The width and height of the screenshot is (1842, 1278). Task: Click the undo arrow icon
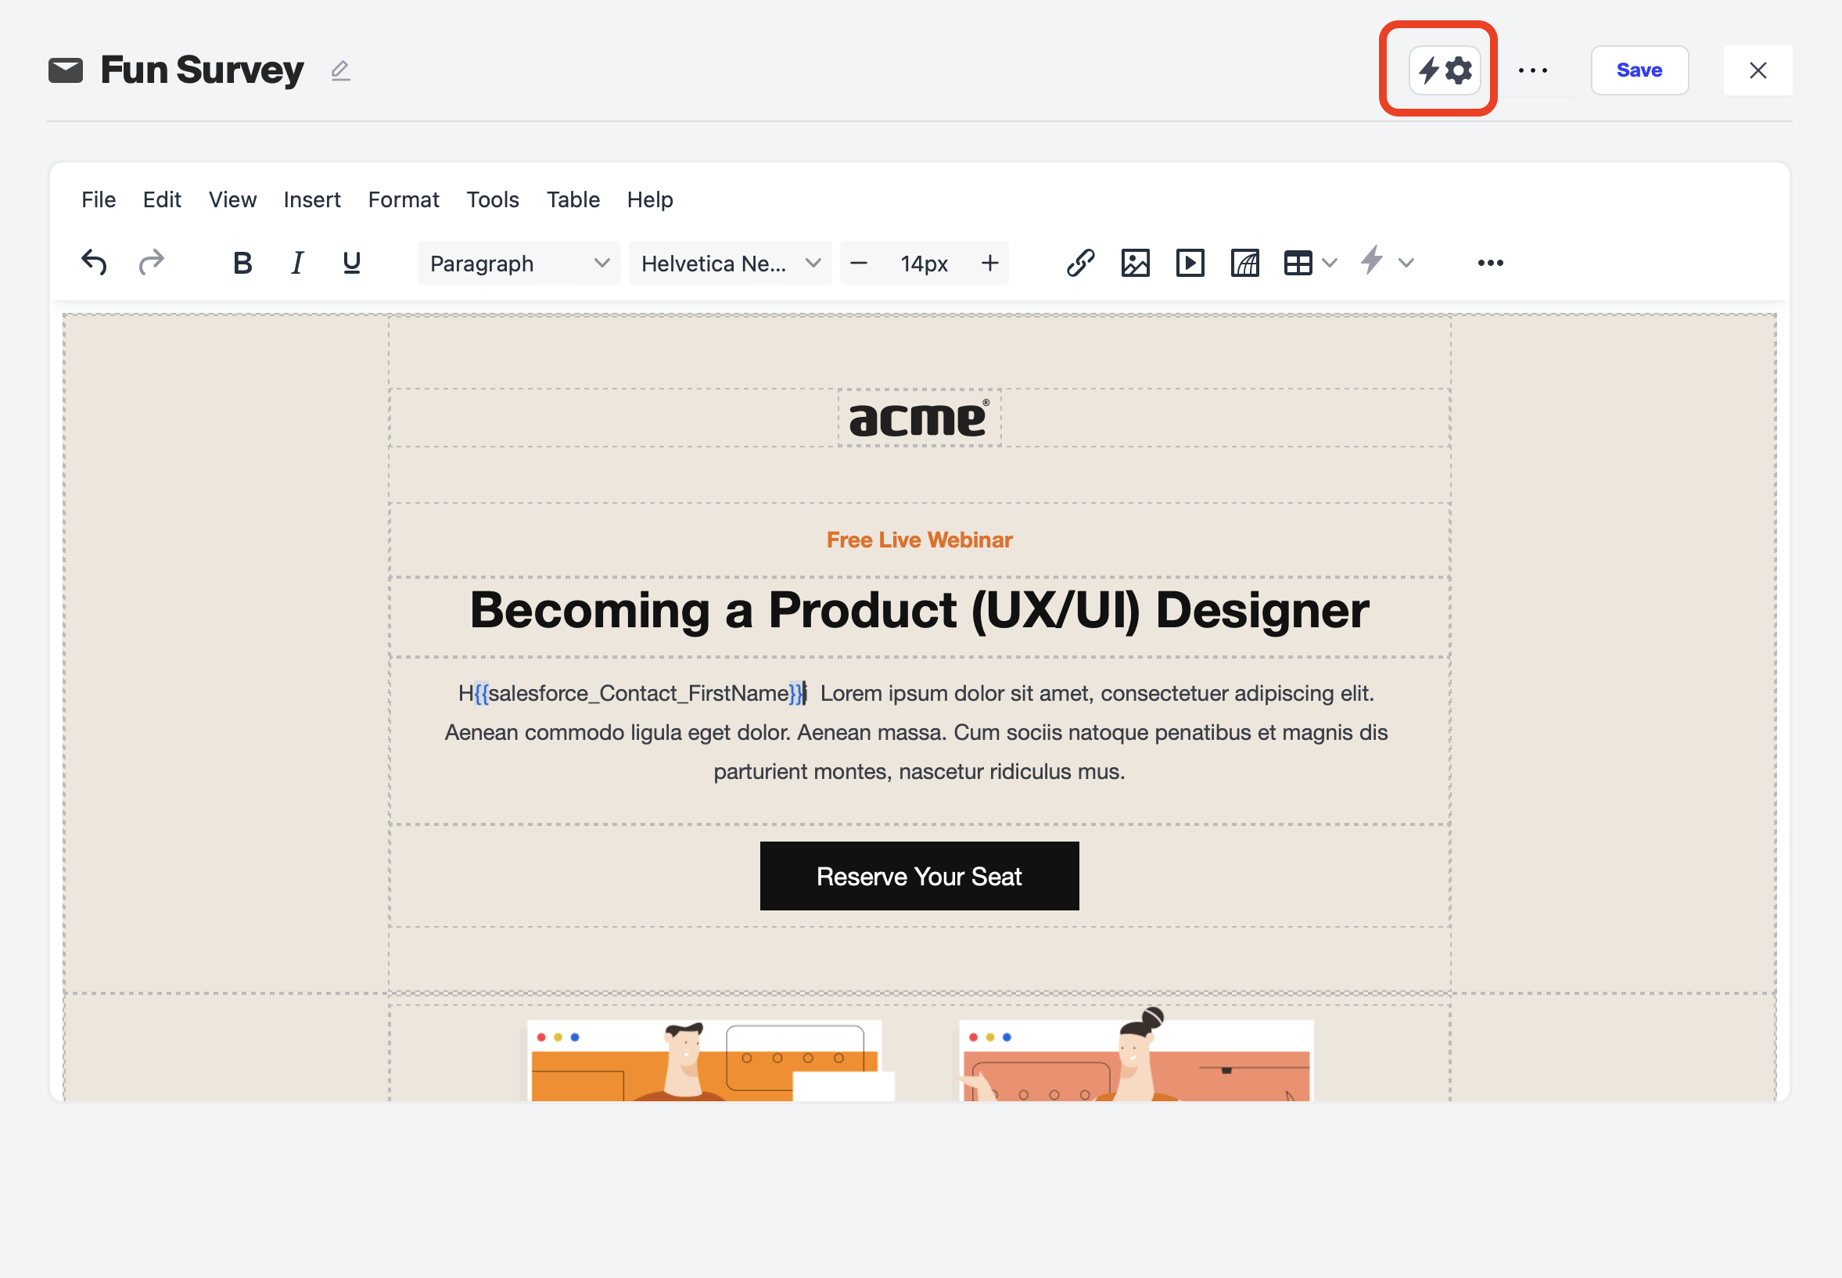pyautogui.click(x=95, y=263)
